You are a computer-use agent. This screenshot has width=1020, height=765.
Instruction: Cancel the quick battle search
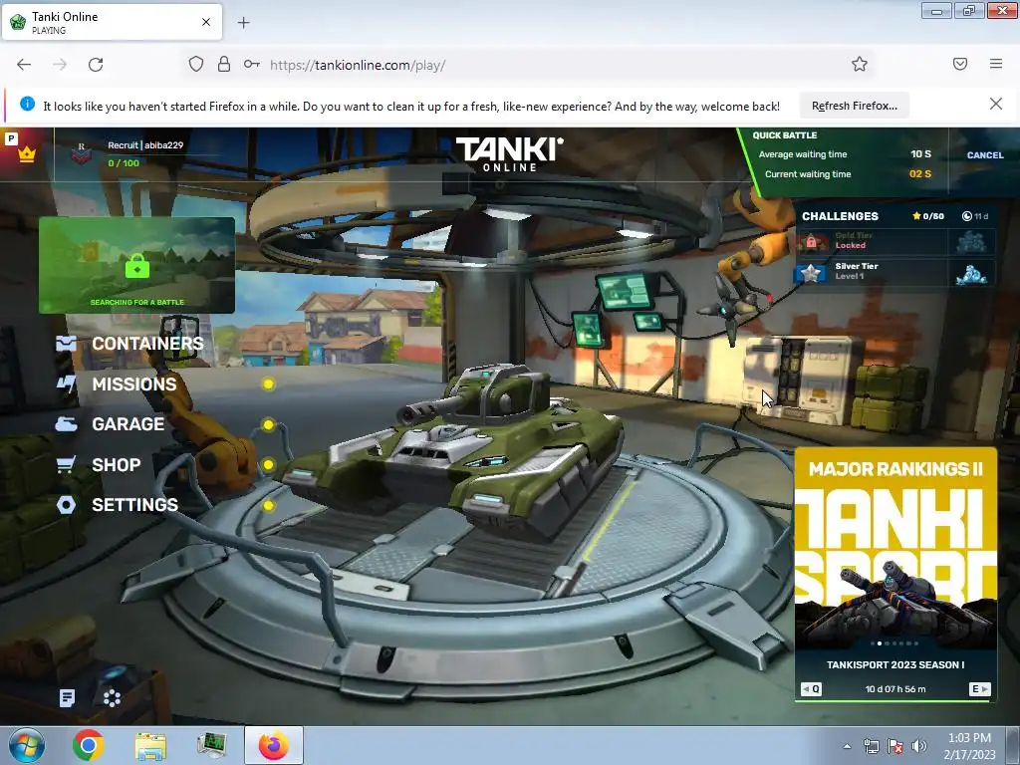point(985,154)
